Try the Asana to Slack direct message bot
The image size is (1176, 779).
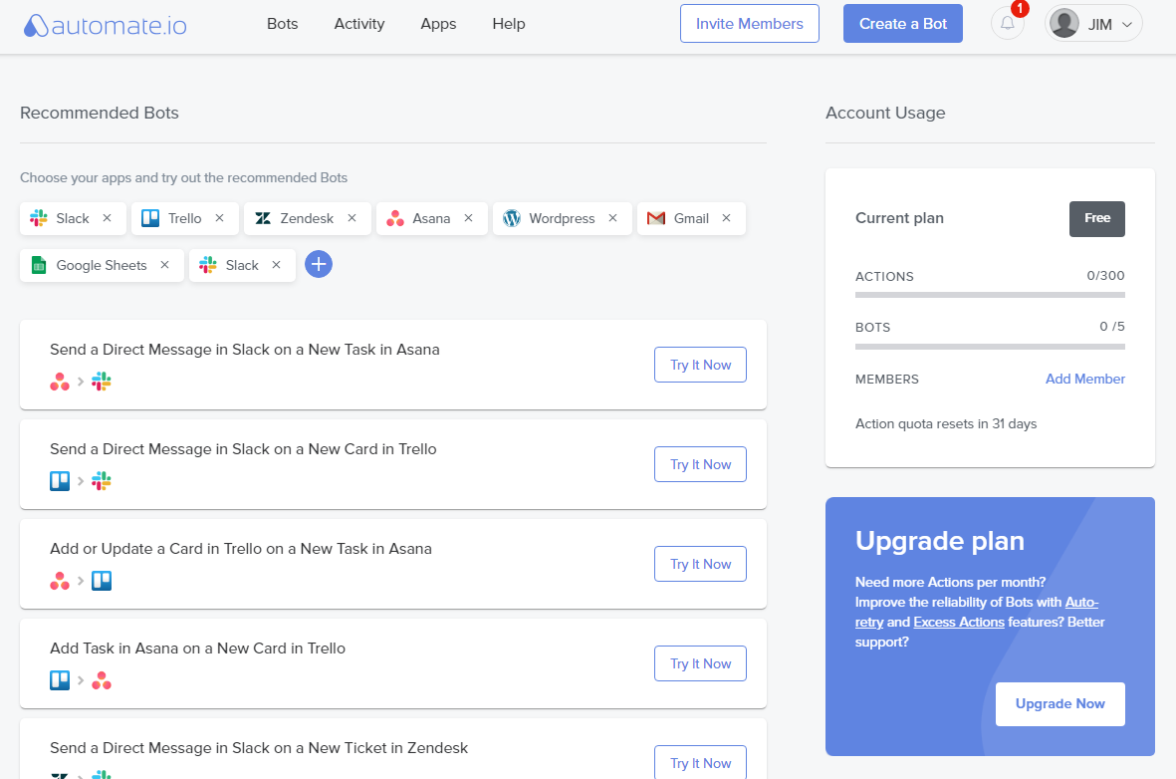[700, 365]
